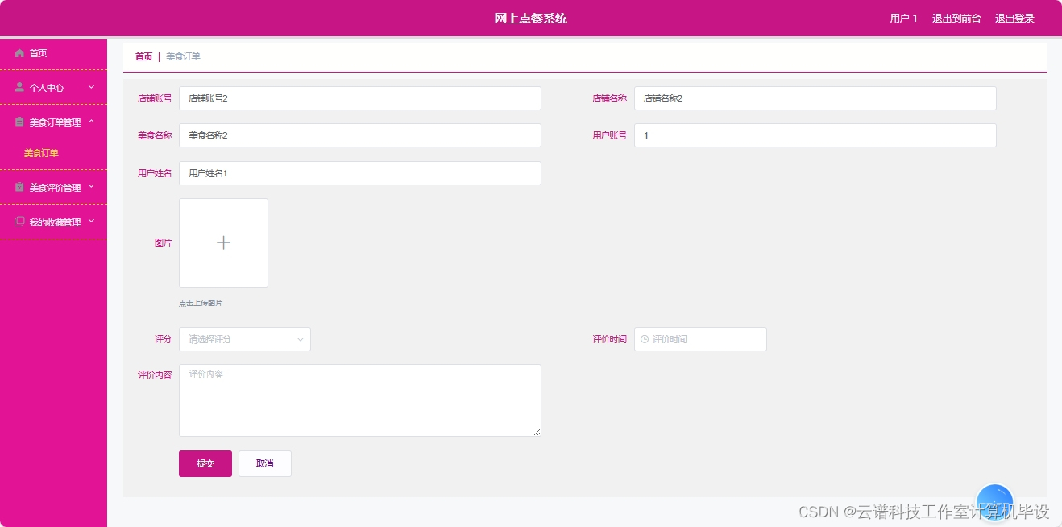Click the 美食名称 input field
The image size is (1062, 527).
[x=360, y=135]
